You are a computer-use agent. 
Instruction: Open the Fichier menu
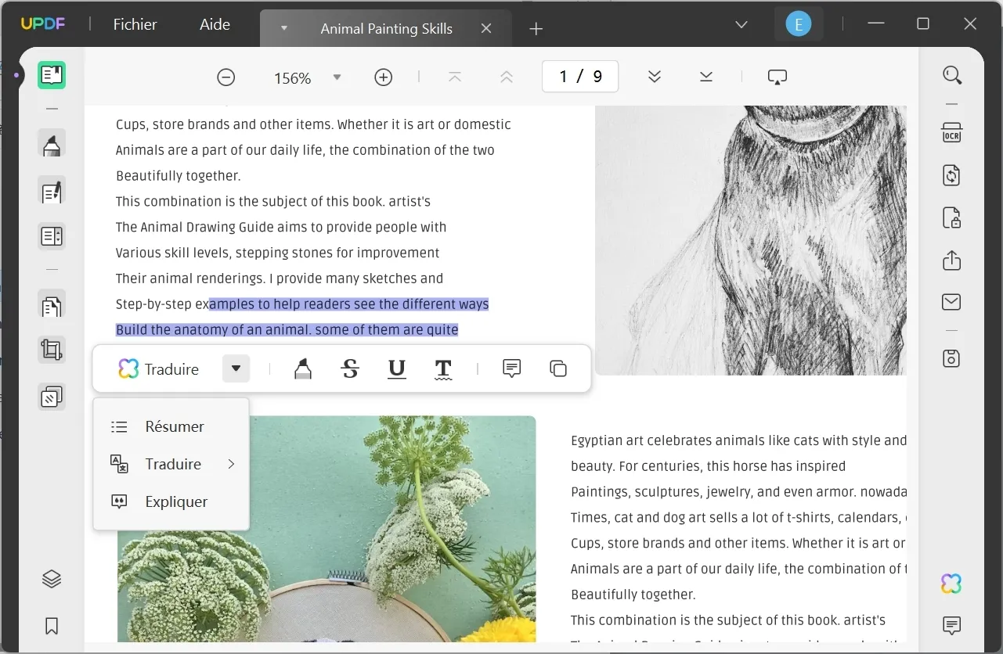pos(135,24)
